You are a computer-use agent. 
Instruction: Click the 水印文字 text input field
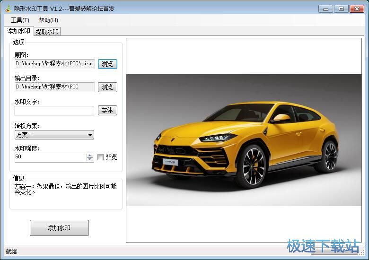point(54,111)
